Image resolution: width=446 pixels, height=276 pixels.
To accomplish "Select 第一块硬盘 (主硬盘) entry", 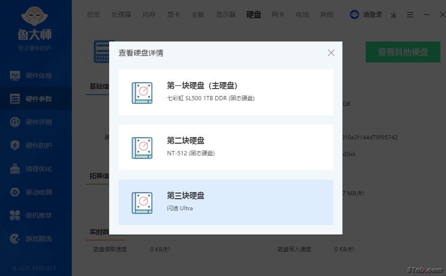I will (x=225, y=92).
